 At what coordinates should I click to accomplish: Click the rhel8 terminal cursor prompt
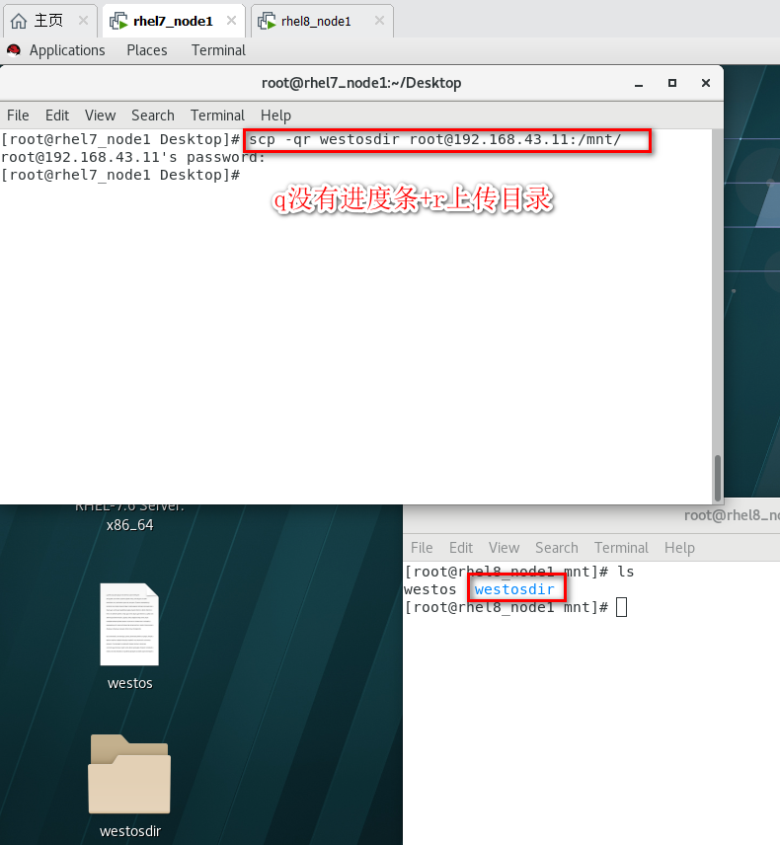click(621, 607)
